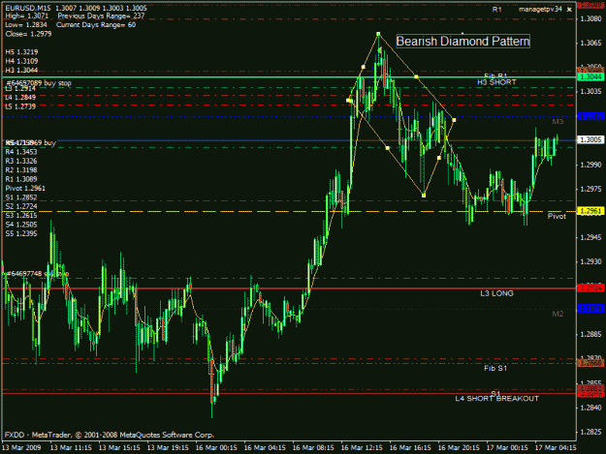606x454 pixels.
Task: Click the S1 1.2852 support label
Action: coord(21,197)
